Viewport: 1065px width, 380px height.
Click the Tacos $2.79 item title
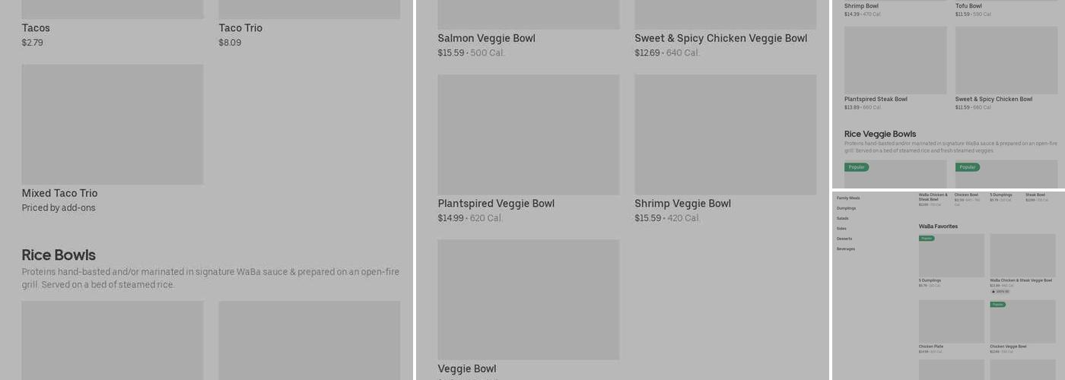pyautogui.click(x=36, y=28)
